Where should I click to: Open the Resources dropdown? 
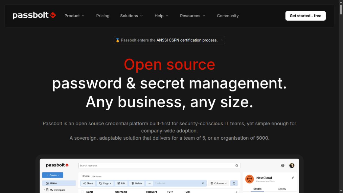tap(193, 16)
